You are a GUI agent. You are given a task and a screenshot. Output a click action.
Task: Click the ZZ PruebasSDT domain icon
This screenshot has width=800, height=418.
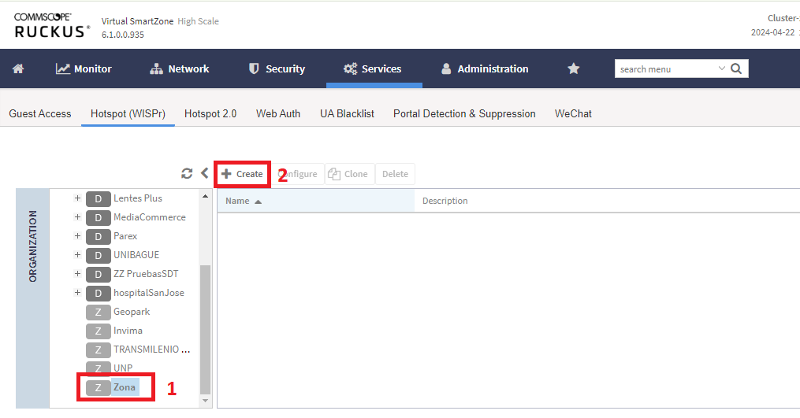pyautogui.click(x=98, y=274)
